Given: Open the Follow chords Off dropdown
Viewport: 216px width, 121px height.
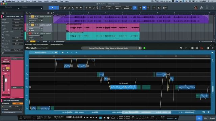Looking at the screenshot, I should 18,41.
